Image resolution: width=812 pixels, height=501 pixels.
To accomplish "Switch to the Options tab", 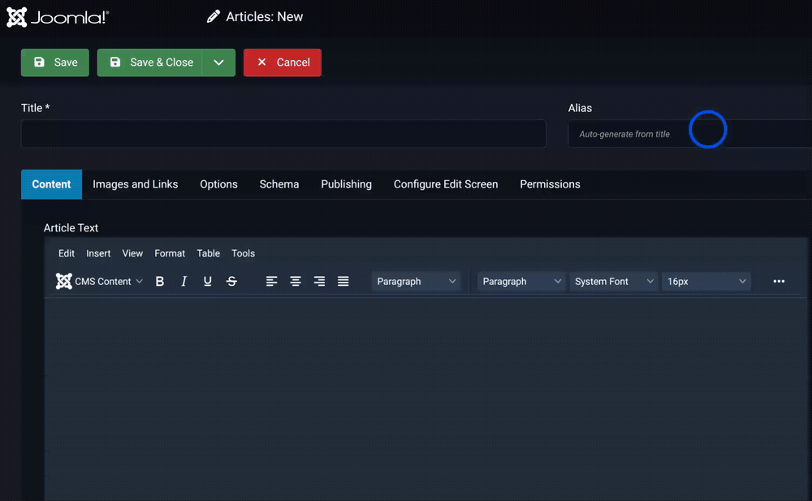I will coord(218,184).
